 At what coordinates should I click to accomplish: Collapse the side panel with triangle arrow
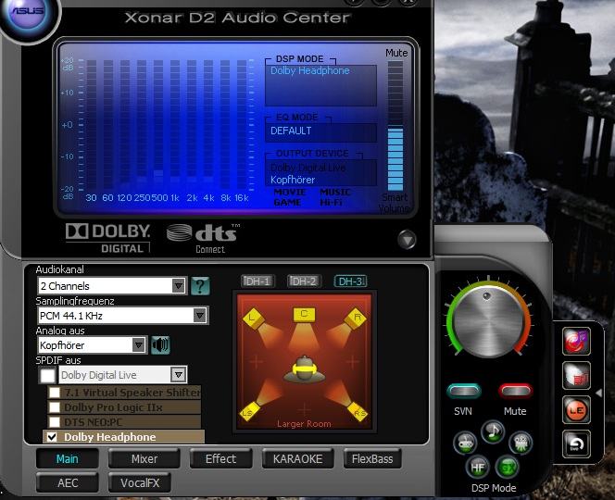tap(599, 393)
